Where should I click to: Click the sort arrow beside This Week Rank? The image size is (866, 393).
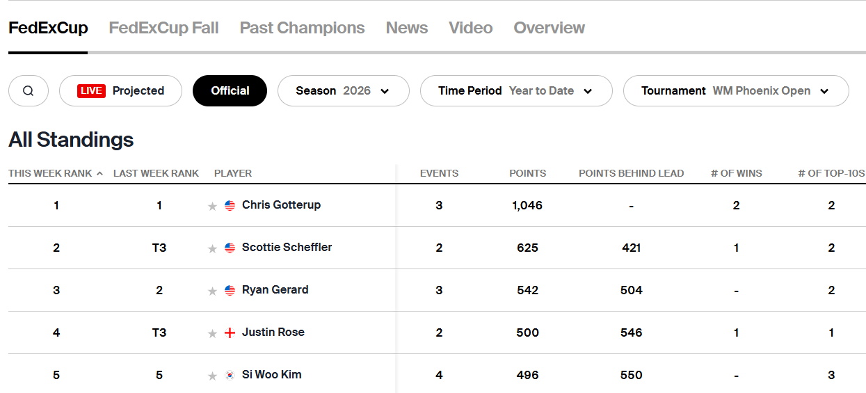(99, 173)
